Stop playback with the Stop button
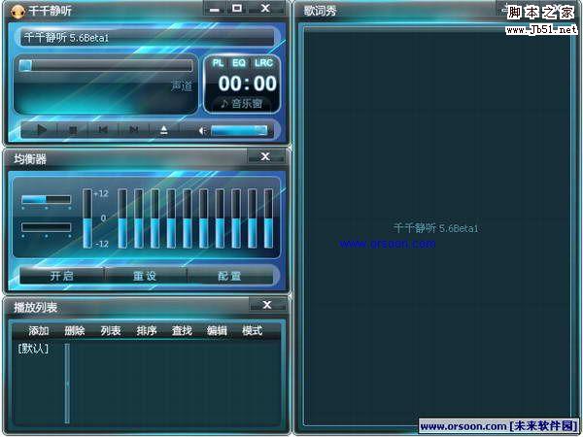The height and width of the screenshot is (437, 583). coord(73,130)
